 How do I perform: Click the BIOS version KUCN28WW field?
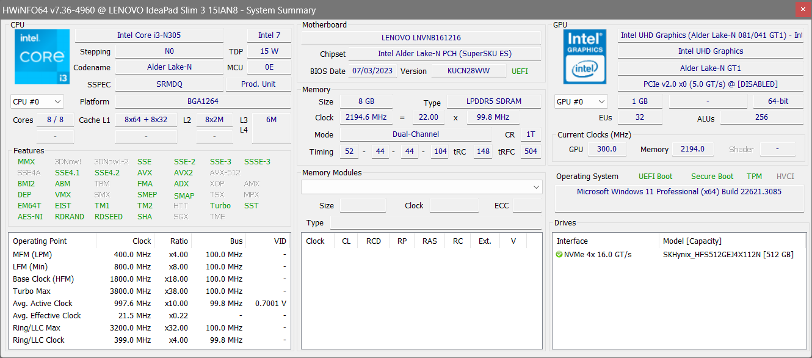[x=469, y=71]
